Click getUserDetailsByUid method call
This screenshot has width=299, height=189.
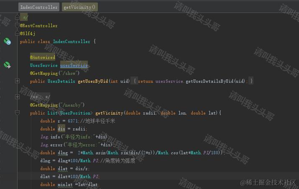210,81
